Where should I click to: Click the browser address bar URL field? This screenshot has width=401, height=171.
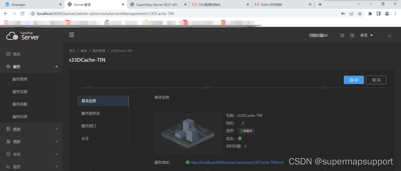184,13
